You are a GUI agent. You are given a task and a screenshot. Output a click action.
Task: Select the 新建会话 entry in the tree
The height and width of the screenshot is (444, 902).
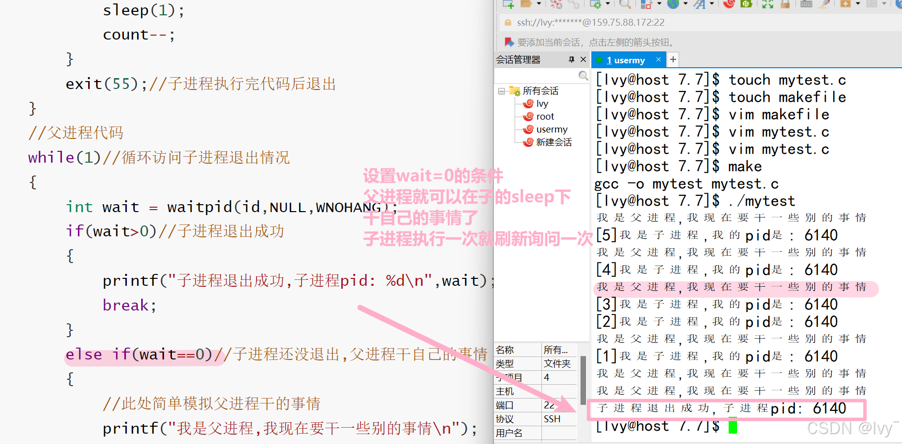click(x=554, y=142)
